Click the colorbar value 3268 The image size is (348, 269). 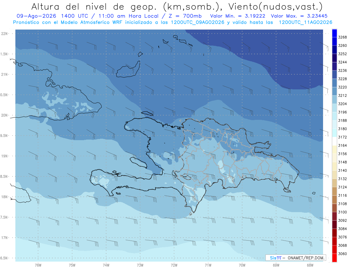coord(342,37)
